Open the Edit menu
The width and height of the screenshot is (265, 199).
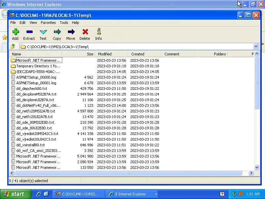pyautogui.click(x=23, y=23)
